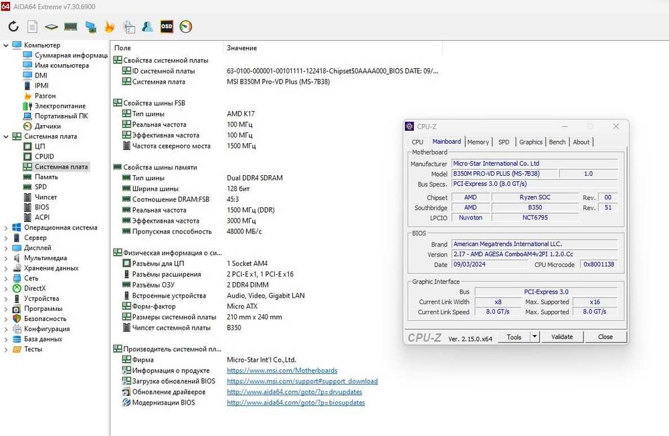Image resolution: width=669 pixels, height=436 pixels.
Task: Click the monitor diagnostics toolbar icon
Action: click(x=90, y=27)
